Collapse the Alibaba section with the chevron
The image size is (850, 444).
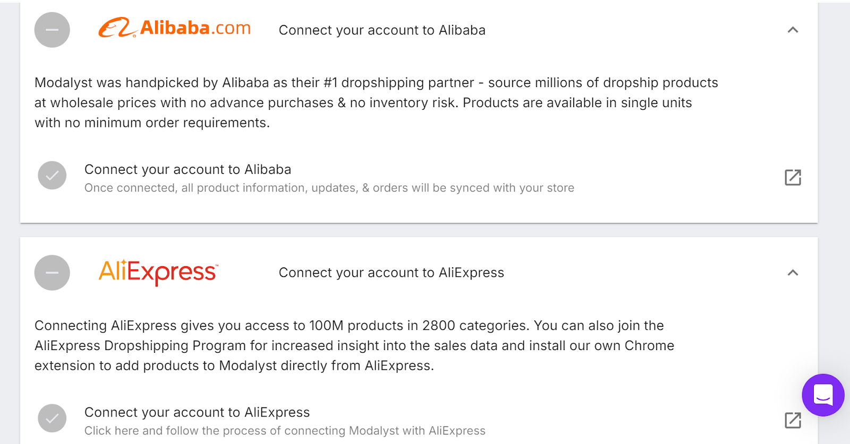click(x=792, y=30)
